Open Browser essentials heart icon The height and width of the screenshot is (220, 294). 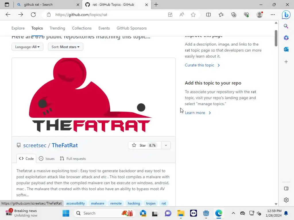[x=246, y=15]
